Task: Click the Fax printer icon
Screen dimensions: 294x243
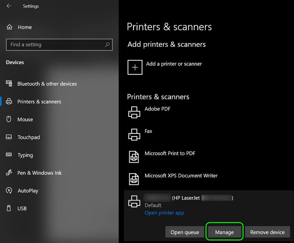Action: (x=134, y=135)
